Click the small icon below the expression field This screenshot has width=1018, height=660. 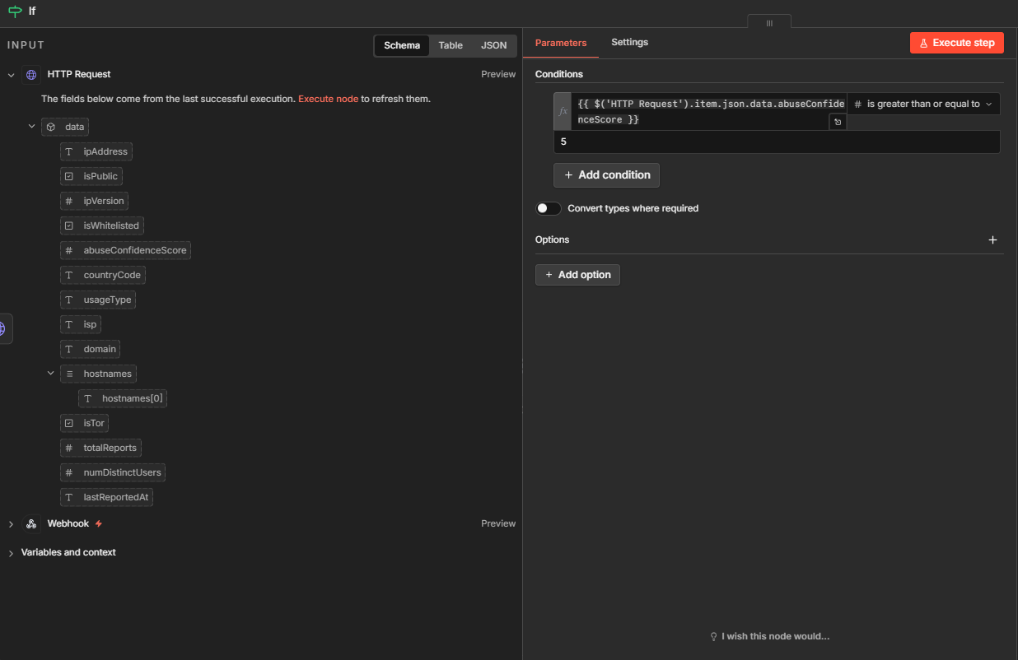coord(838,123)
